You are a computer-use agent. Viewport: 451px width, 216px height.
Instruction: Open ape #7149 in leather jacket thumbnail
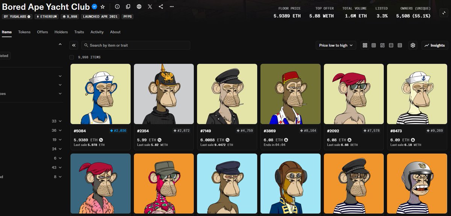point(227,94)
